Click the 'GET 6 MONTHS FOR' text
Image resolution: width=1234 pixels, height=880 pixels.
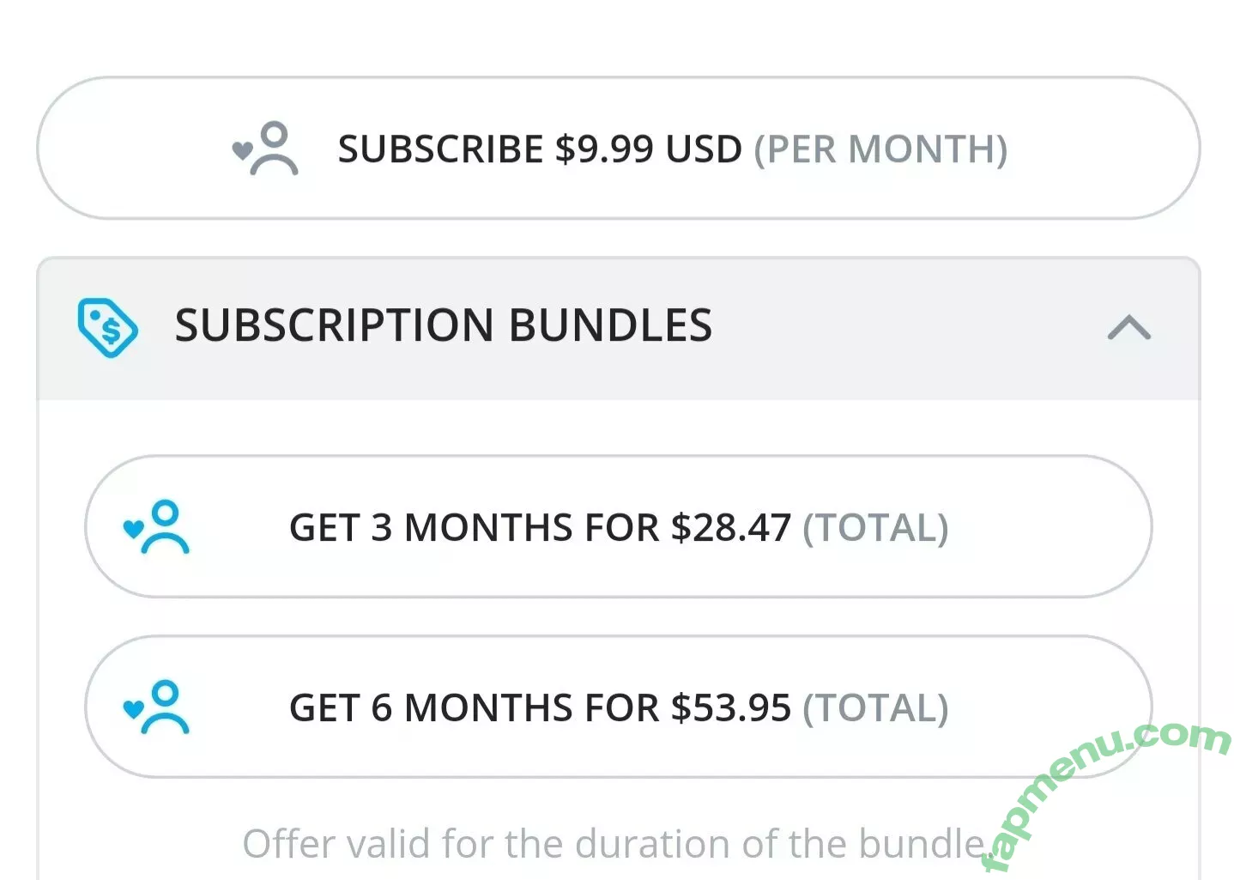pyautogui.click(x=474, y=708)
